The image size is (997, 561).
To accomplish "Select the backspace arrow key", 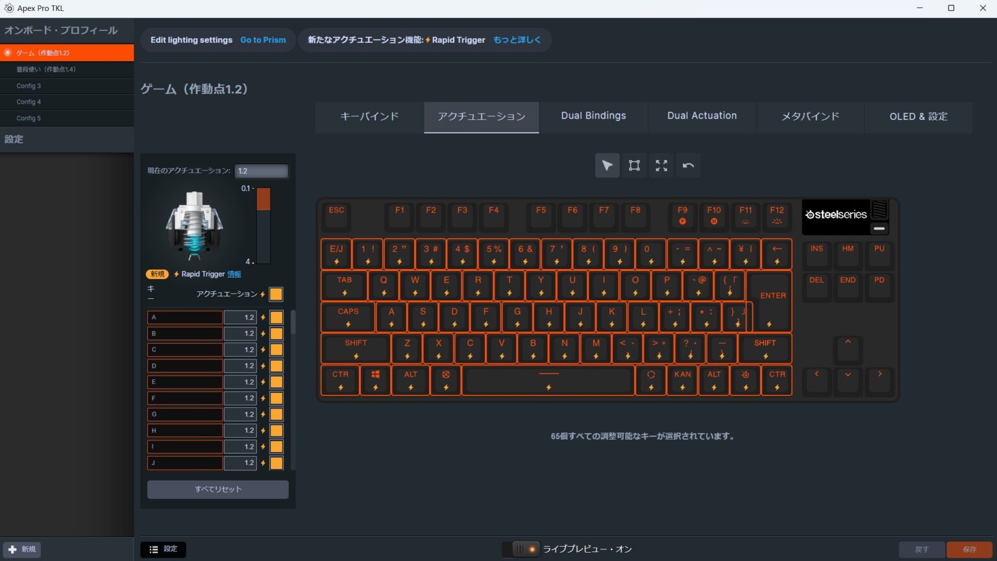I will coord(777,254).
